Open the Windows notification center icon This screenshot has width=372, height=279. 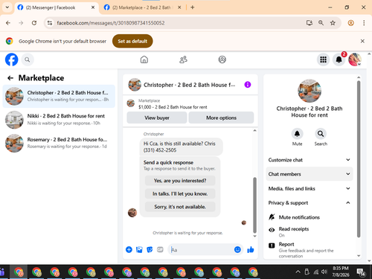point(361,272)
